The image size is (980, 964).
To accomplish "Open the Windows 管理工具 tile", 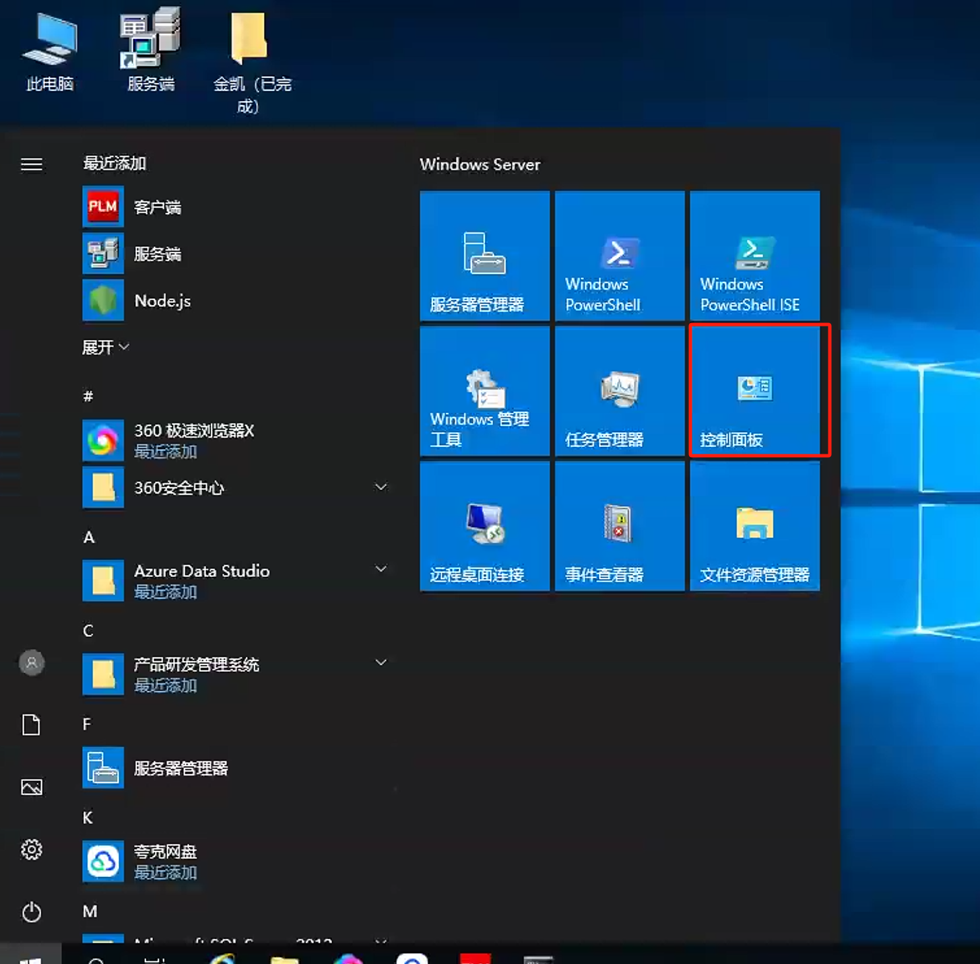I will tap(485, 390).
